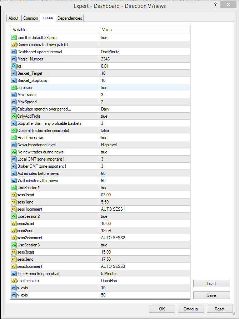Toggle the UseSession2 true value
Screen dimensions: 239x319
pyautogui.click(x=145, y=216)
